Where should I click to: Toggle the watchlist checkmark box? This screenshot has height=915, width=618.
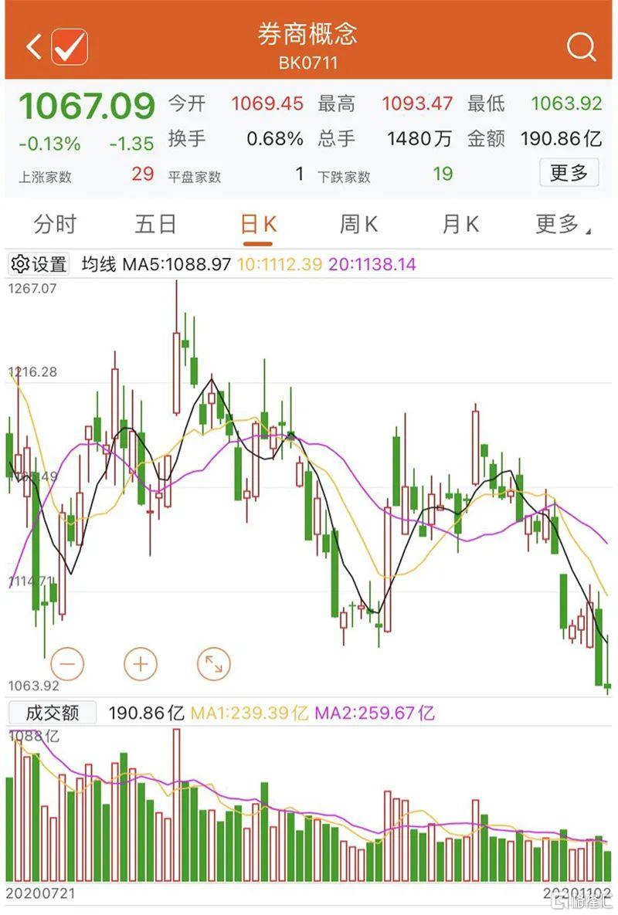tap(70, 46)
